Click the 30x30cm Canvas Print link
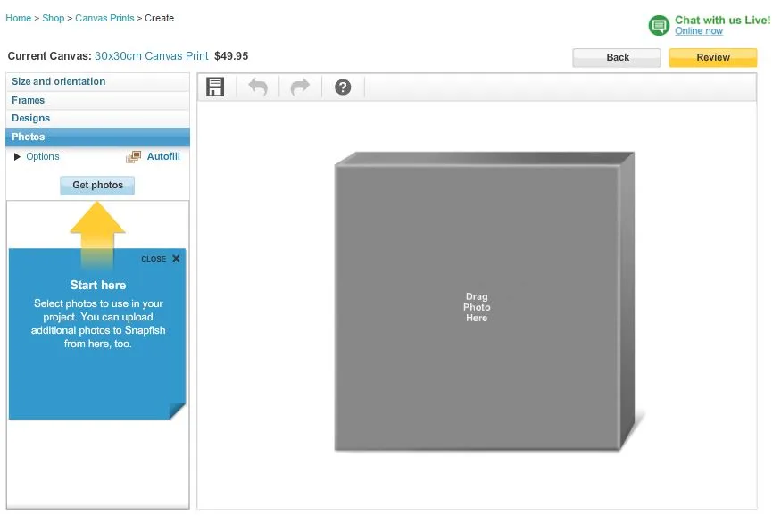 (152, 56)
